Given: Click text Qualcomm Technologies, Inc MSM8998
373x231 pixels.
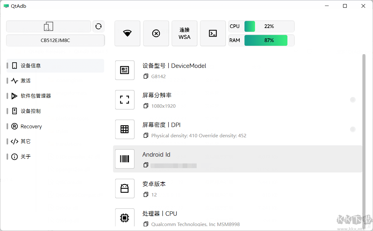Looking at the screenshot, I should coord(195,224).
